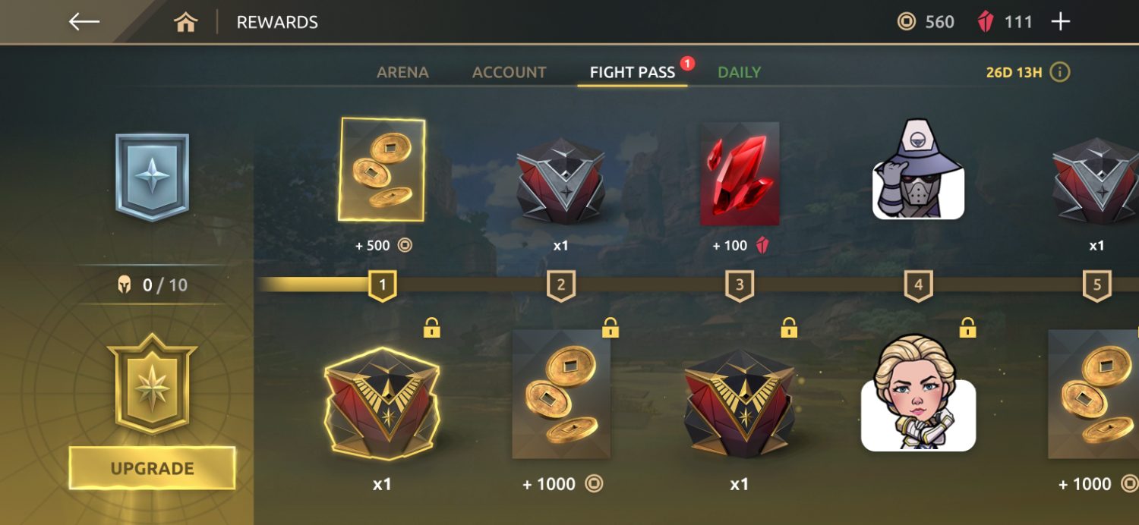Viewport: 1139px width, 525px height.
Task: Tap the silver free pass shield badge
Action: pos(152,177)
